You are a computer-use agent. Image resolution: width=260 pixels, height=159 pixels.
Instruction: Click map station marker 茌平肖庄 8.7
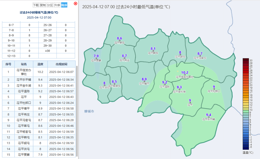click(124, 58)
